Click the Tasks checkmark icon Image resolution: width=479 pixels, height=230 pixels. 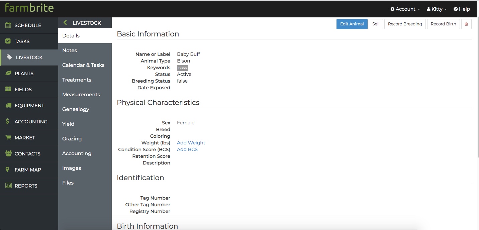[8, 41]
